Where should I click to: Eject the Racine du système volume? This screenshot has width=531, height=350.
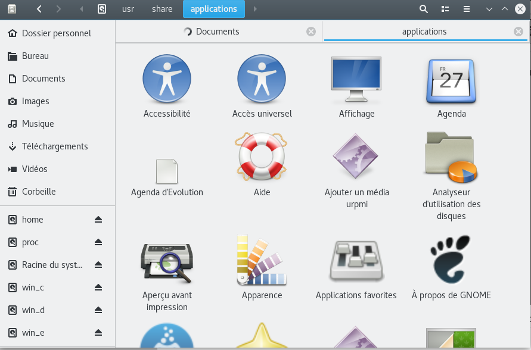[98, 265]
